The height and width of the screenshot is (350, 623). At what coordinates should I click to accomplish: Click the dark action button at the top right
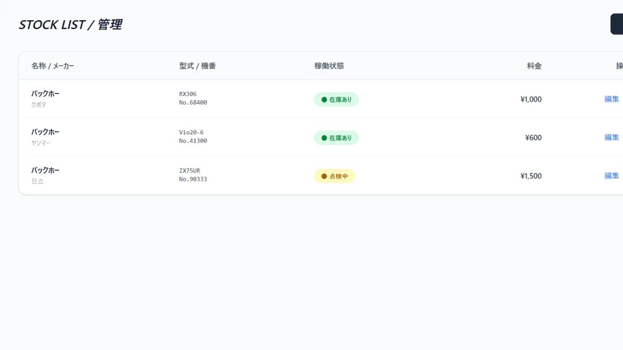click(x=618, y=23)
